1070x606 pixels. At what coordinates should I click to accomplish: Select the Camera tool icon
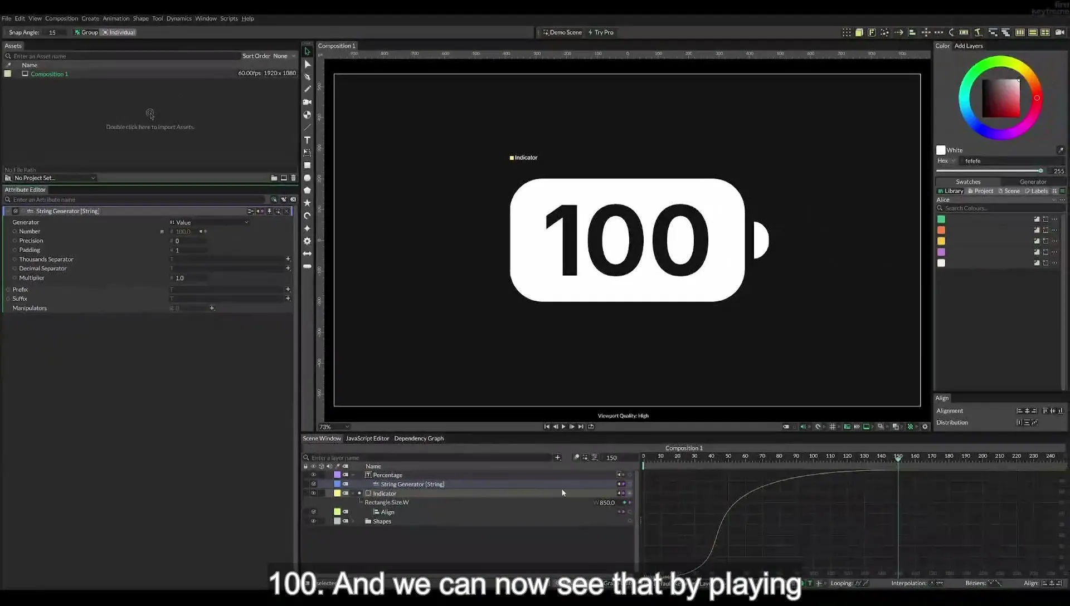[307, 102]
